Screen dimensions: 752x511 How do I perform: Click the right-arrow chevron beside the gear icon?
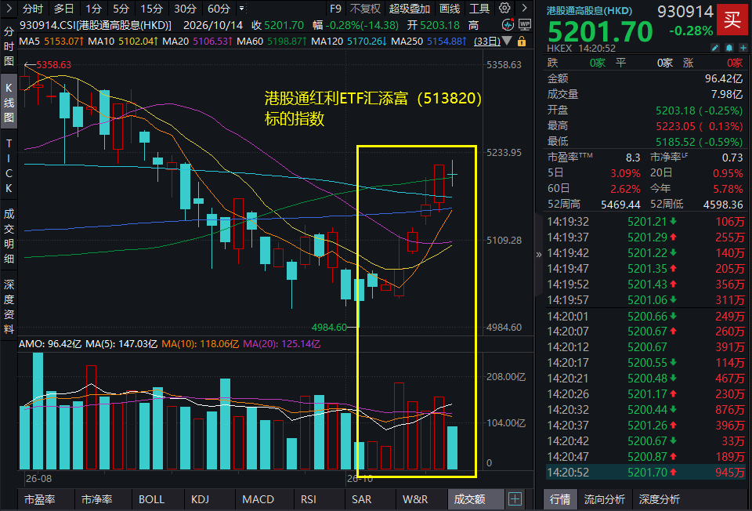pyautogui.click(x=524, y=8)
